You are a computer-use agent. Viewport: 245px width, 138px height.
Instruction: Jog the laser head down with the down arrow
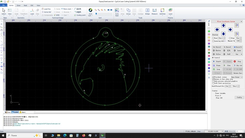[223, 34]
